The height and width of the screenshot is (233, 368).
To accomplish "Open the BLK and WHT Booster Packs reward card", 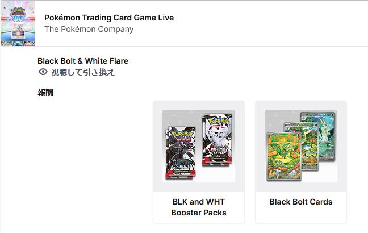I will (199, 162).
